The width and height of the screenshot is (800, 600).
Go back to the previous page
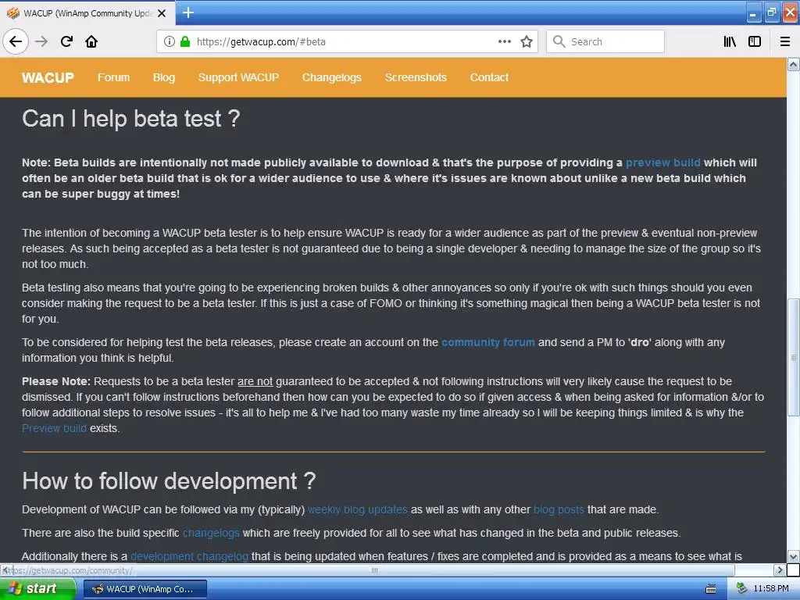(x=16, y=41)
